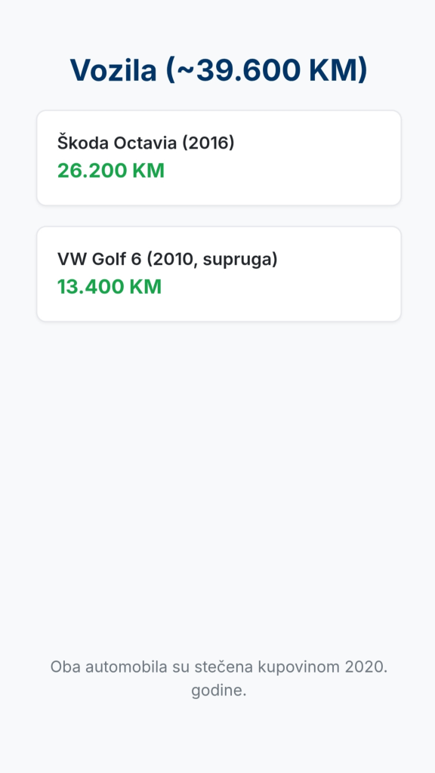Click the Škoda word in first card
This screenshot has height=773, width=435.
click(x=82, y=143)
